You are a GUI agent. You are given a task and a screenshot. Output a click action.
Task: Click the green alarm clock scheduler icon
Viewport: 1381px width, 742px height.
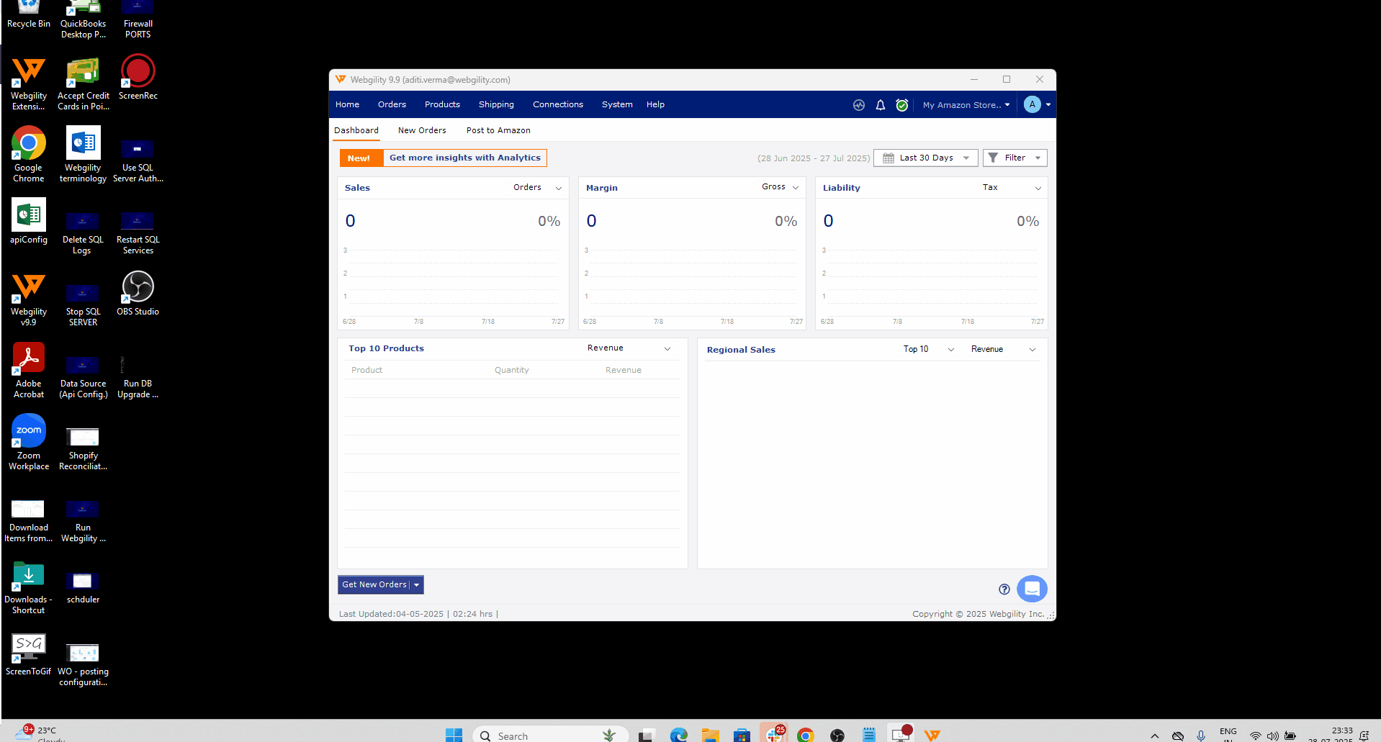(x=902, y=105)
